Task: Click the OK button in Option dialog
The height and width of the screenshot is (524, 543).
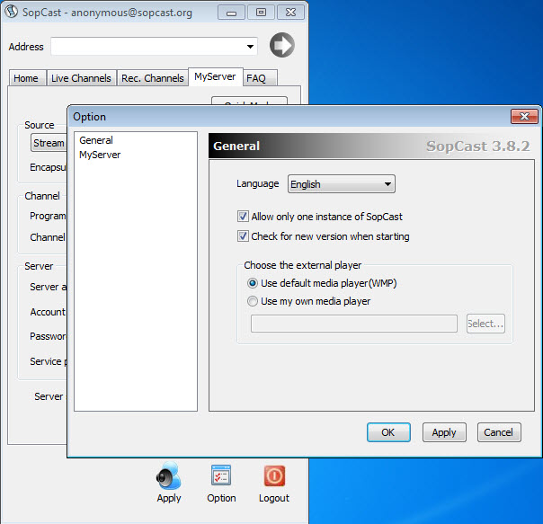Action: [x=388, y=432]
